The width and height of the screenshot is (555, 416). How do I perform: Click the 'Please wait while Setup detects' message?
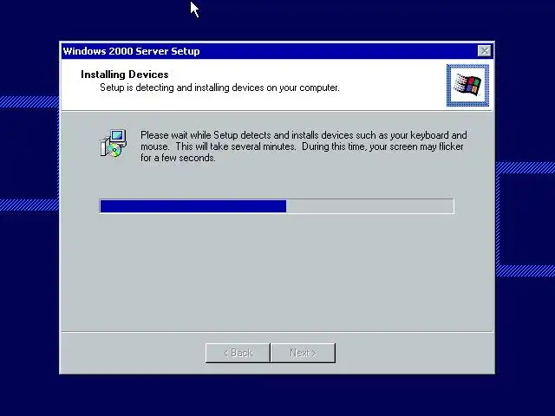click(304, 146)
